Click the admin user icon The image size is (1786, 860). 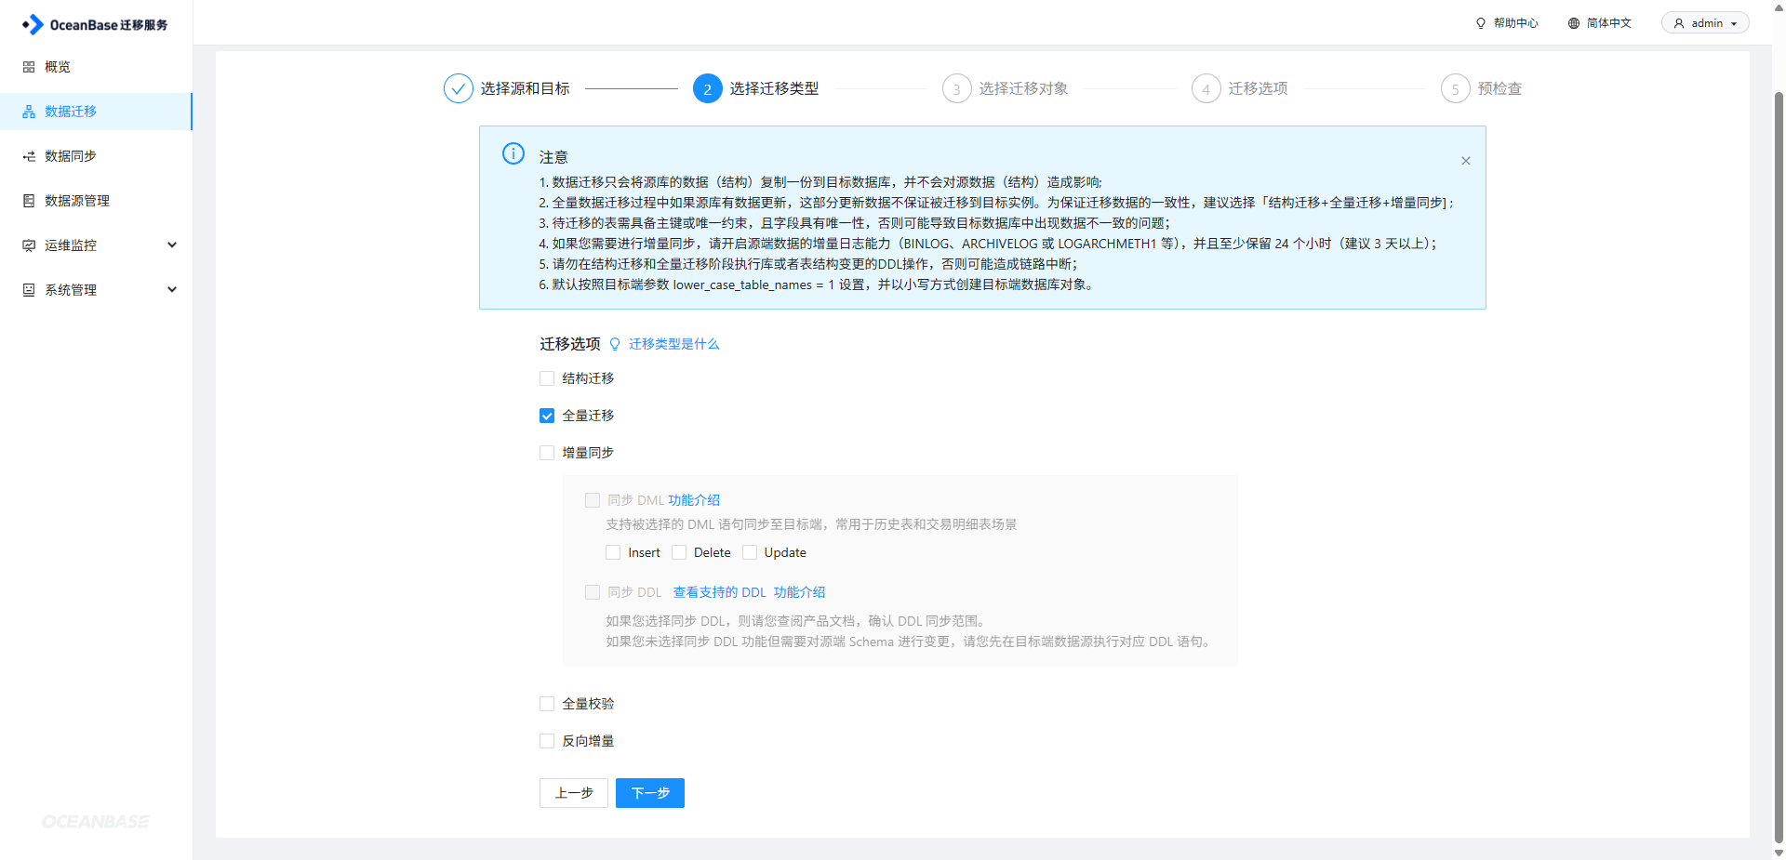1679,23
